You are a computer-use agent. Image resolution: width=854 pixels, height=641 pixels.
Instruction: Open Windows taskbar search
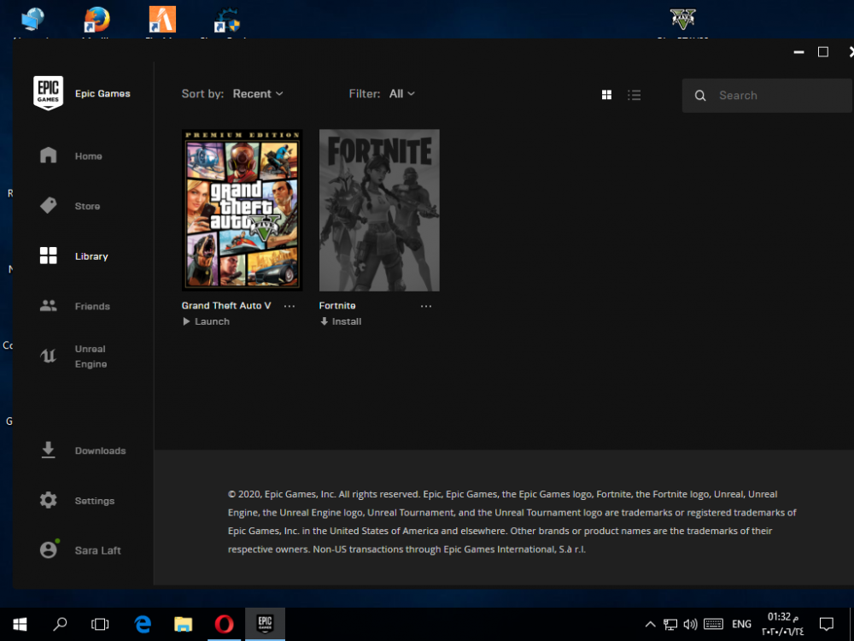tap(60, 624)
